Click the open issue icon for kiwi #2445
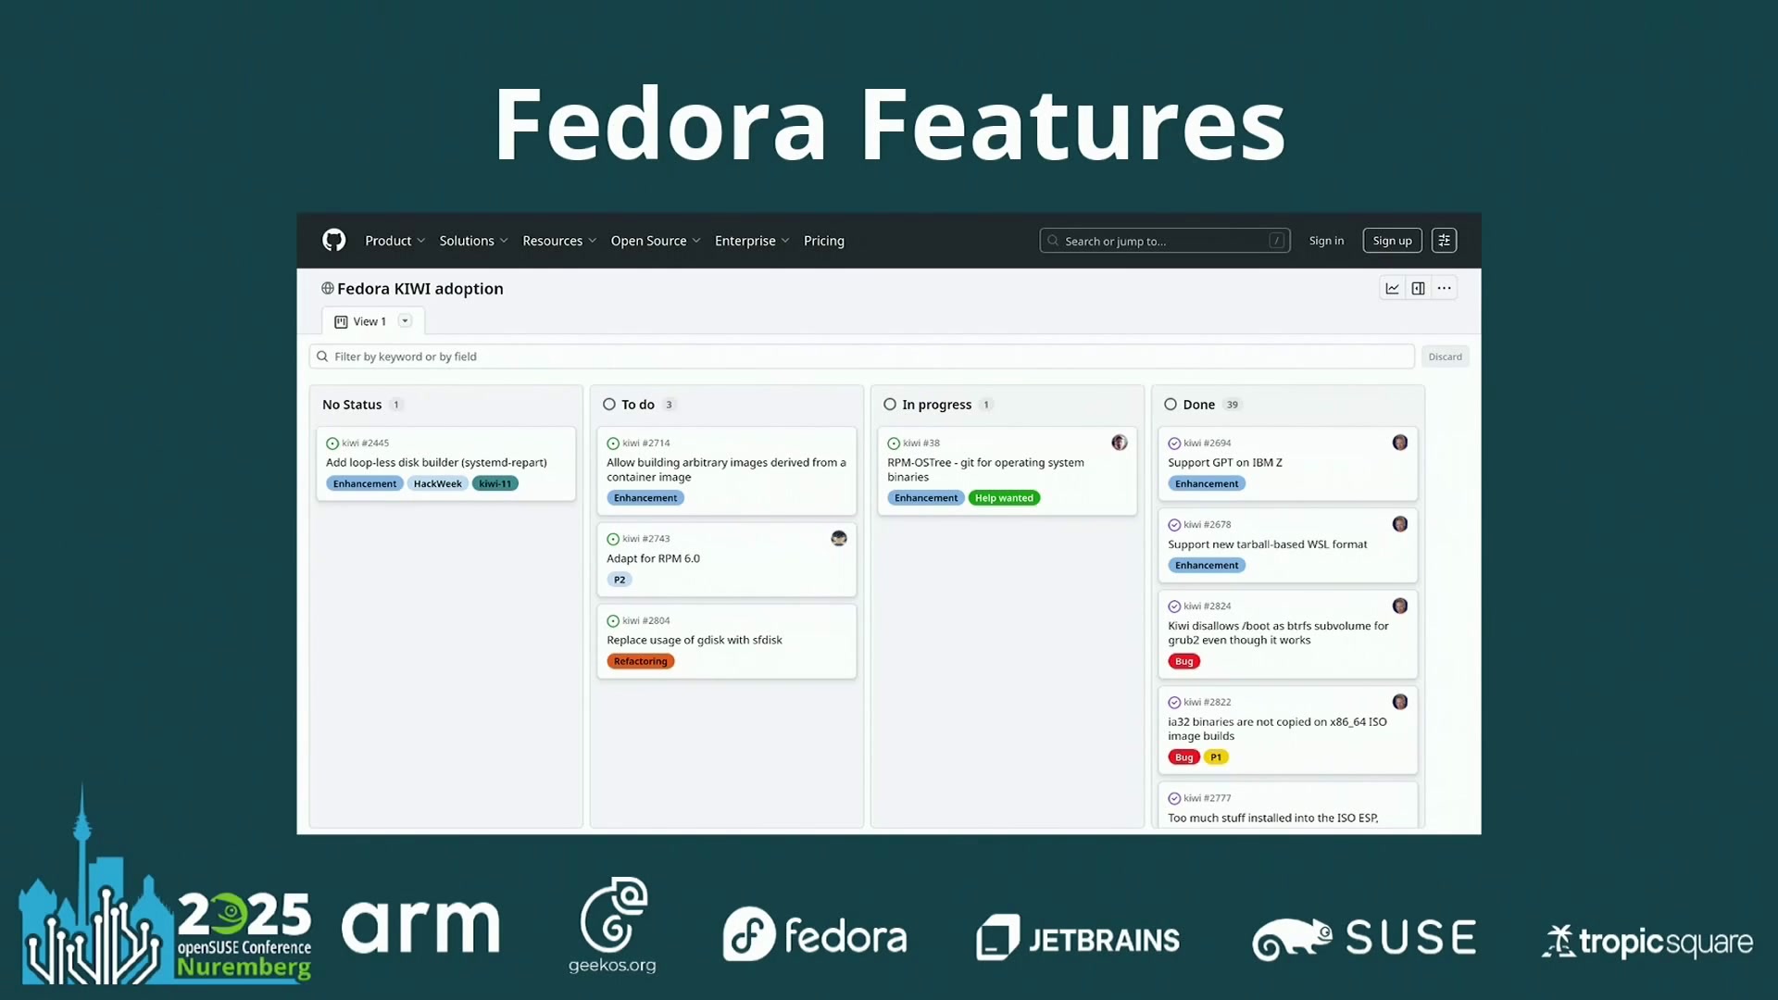Screen dimensions: 1778x1000 [x=332, y=444]
